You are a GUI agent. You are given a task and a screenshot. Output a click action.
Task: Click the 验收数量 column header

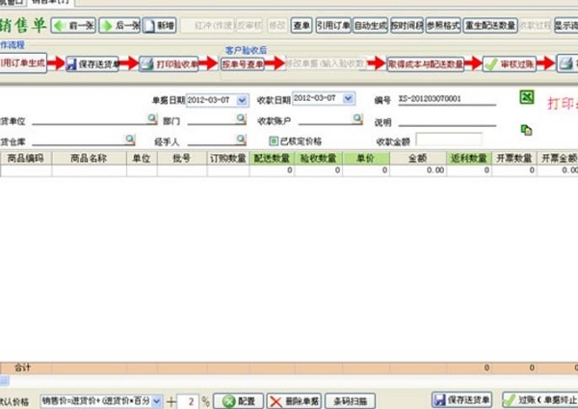point(318,158)
